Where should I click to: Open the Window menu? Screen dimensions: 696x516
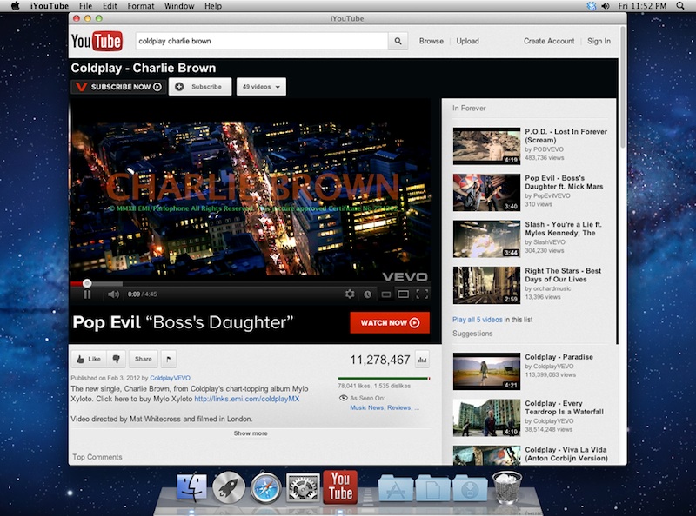(179, 6)
